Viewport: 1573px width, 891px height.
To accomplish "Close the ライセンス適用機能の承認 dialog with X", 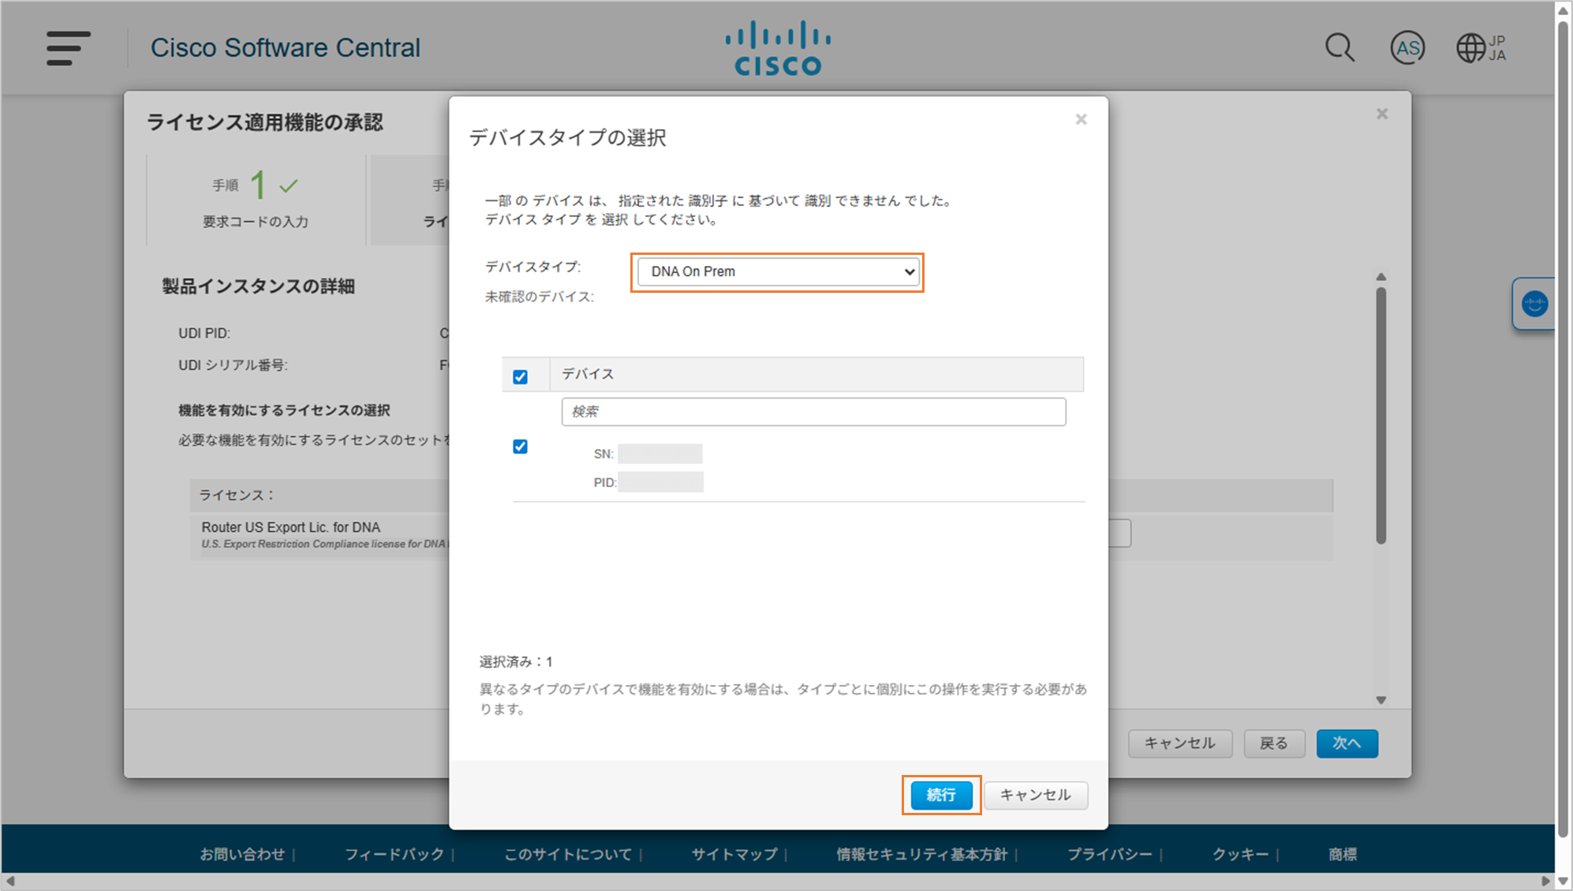I will point(1381,114).
